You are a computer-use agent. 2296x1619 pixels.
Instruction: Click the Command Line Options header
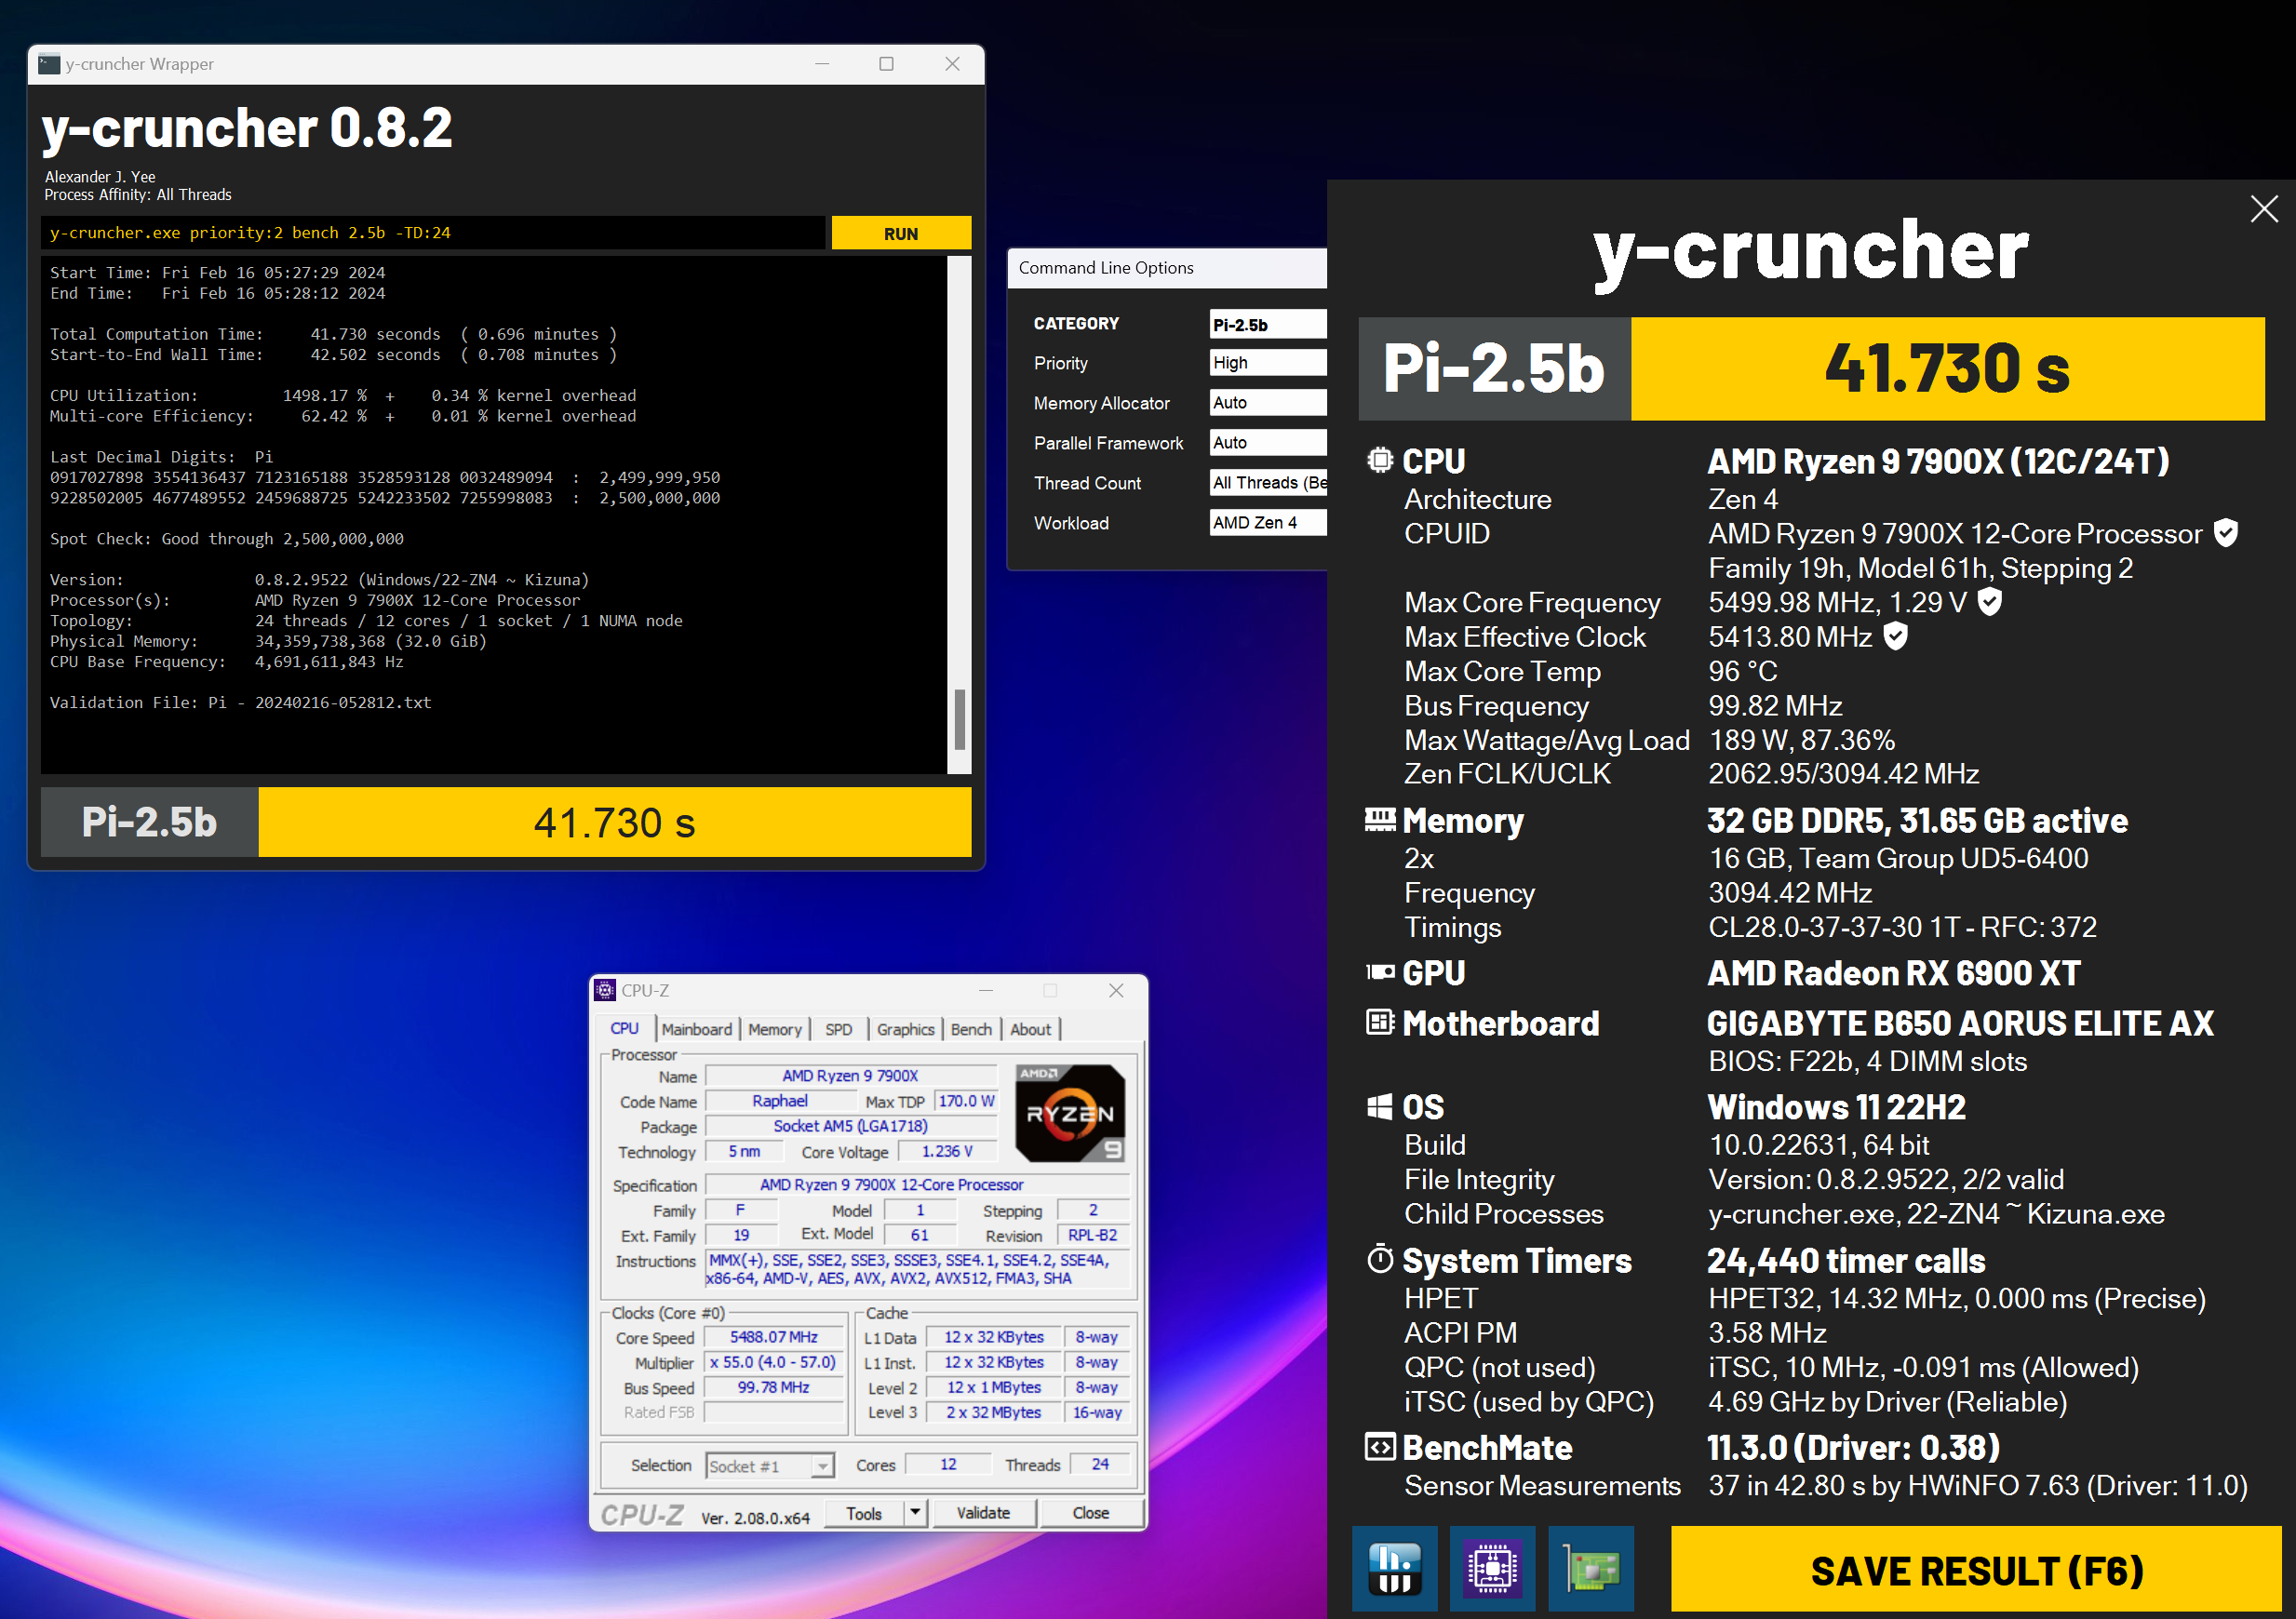(1106, 267)
